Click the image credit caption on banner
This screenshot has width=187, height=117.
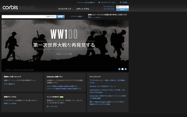point(19,70)
